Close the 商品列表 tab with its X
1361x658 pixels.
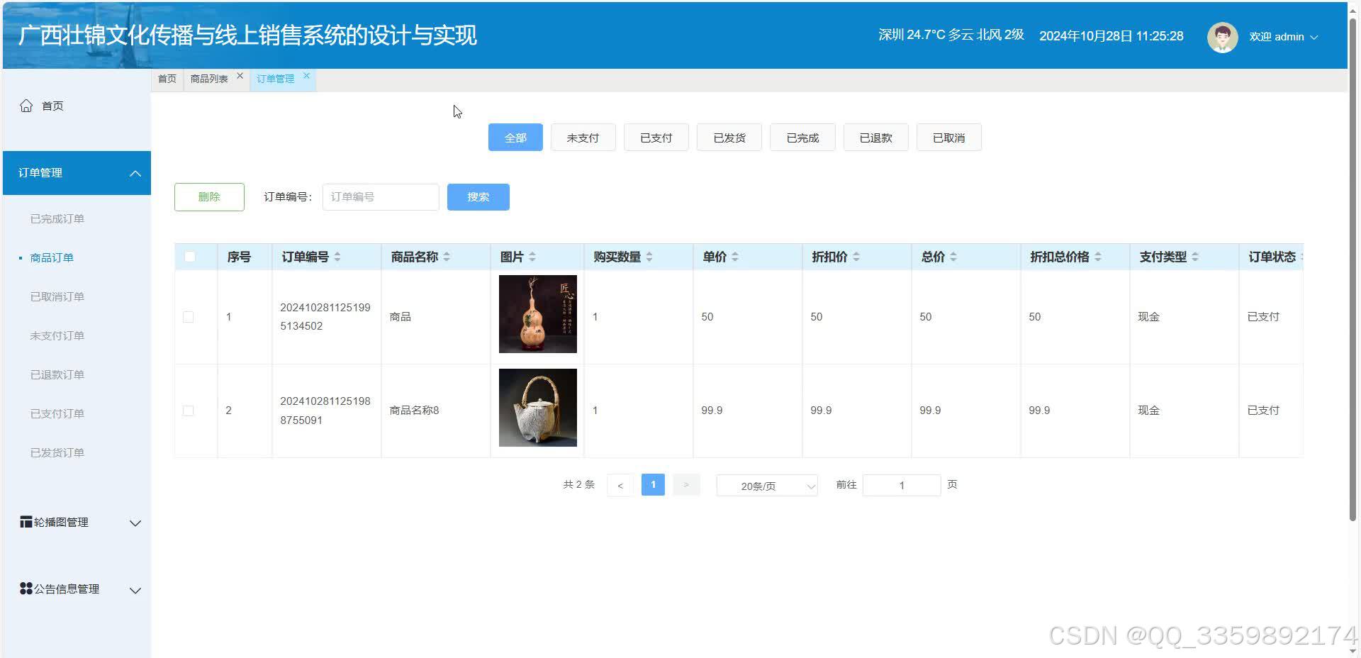240,74
